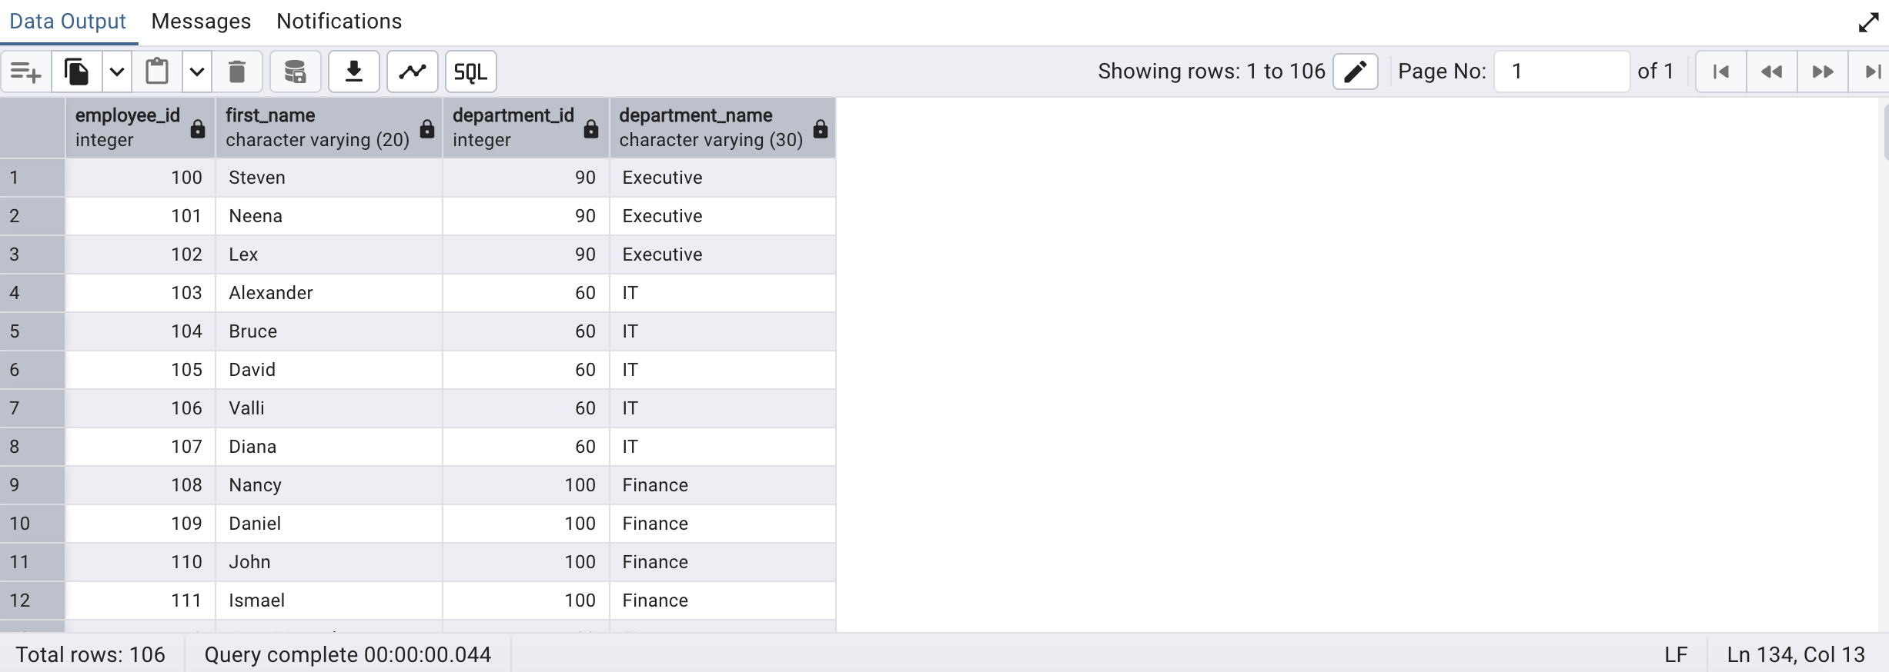Click the Add row icon
The height and width of the screenshot is (672, 1889).
tap(26, 72)
